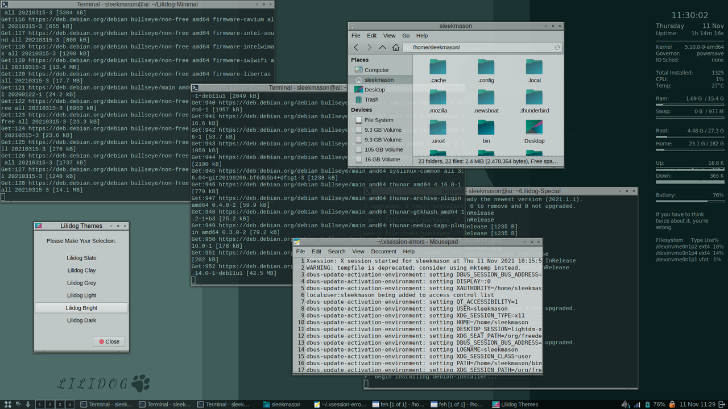Image resolution: width=728 pixels, height=409 pixels.
Task: Switch to workspace 2 in the taskbar pager
Action: point(49,404)
